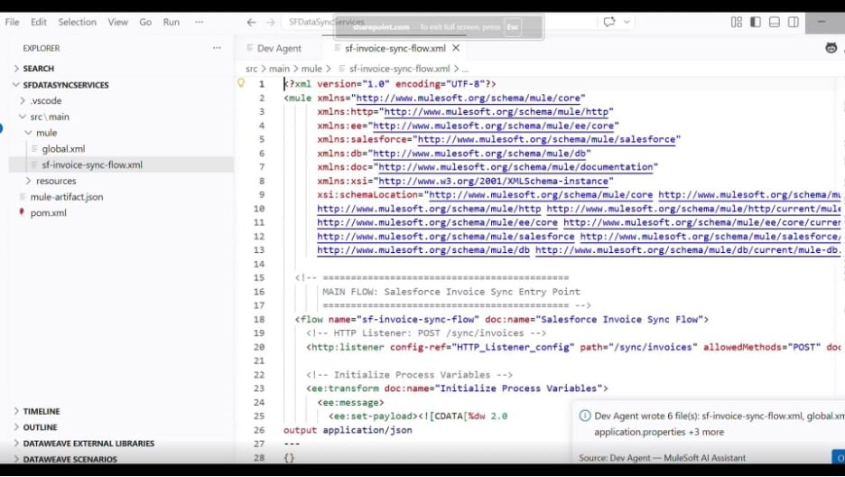The image size is (845, 477).
Task: Click line number 18 in the gutter
Action: click(x=259, y=320)
